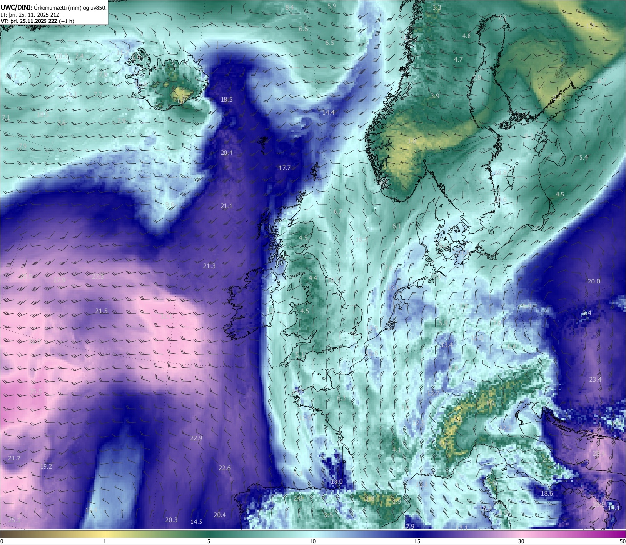The image size is (626, 545).
Task: Select the 6.1 value over the North Sea
Action: pyautogui.click(x=397, y=226)
